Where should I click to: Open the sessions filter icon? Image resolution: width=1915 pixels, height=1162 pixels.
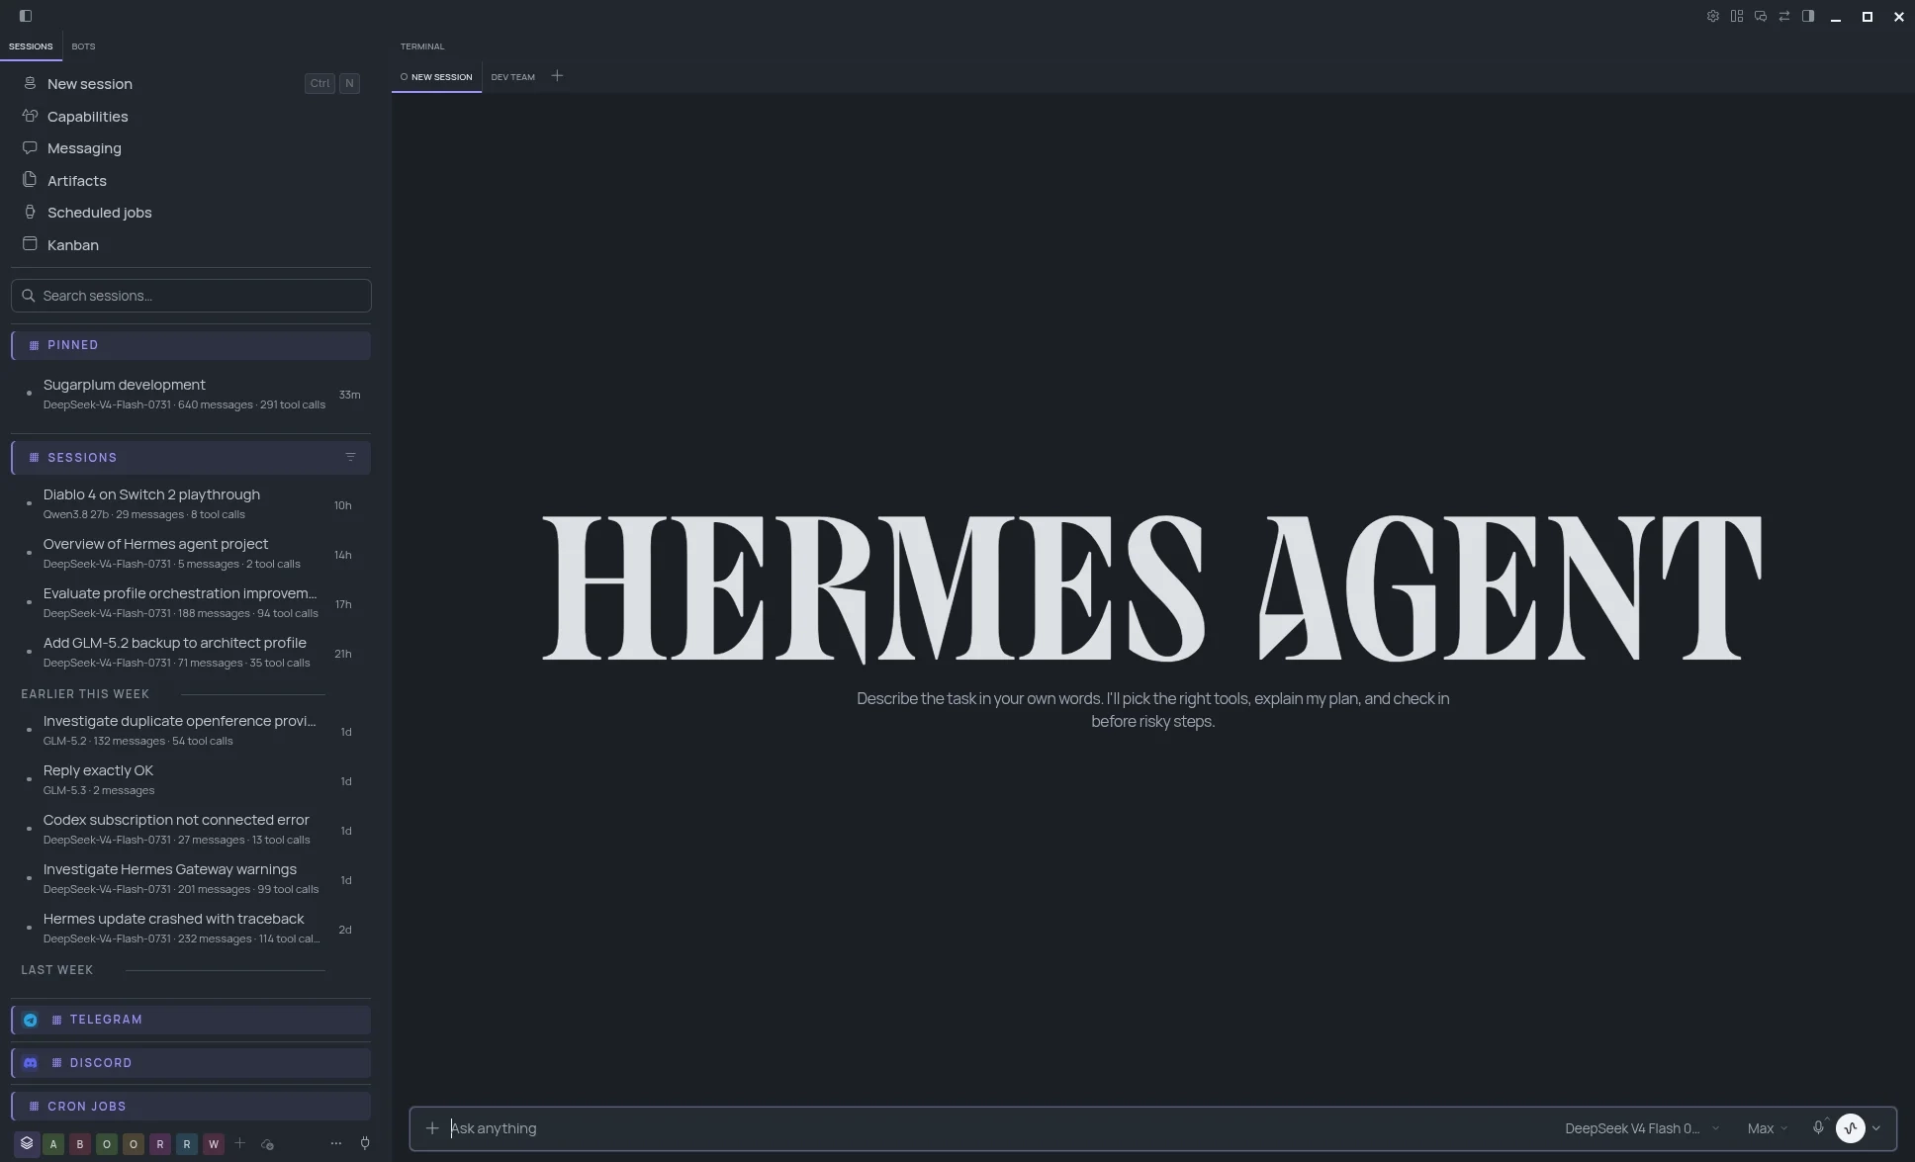(350, 457)
